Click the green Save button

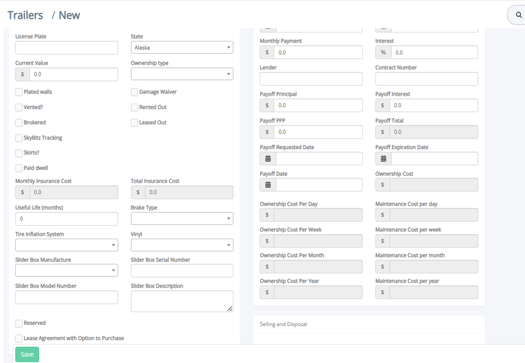(27, 354)
